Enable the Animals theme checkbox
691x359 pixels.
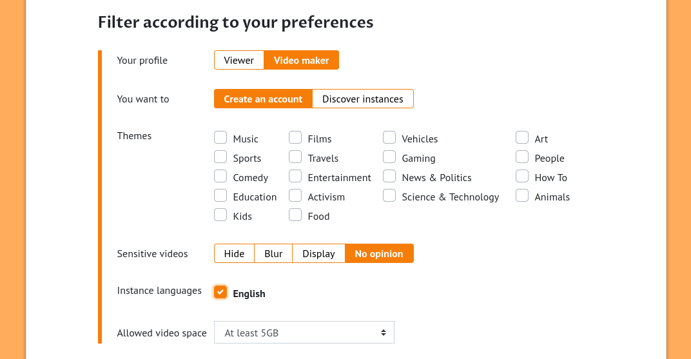[522, 195]
